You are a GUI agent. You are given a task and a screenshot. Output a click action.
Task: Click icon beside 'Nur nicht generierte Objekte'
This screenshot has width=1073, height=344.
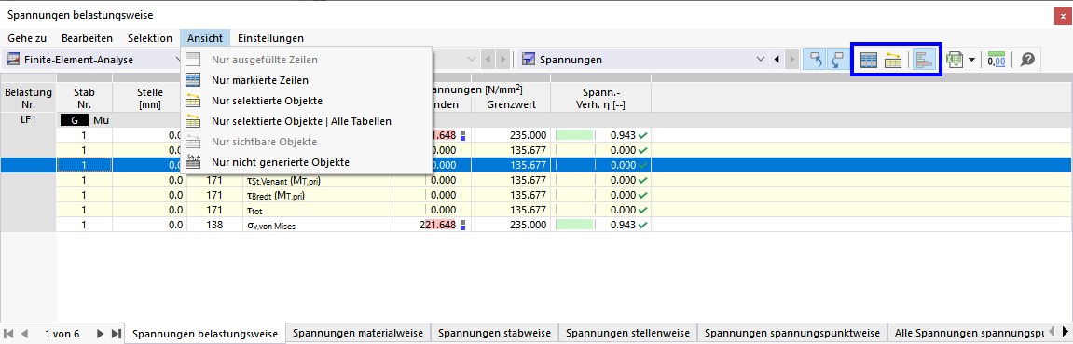click(x=194, y=162)
